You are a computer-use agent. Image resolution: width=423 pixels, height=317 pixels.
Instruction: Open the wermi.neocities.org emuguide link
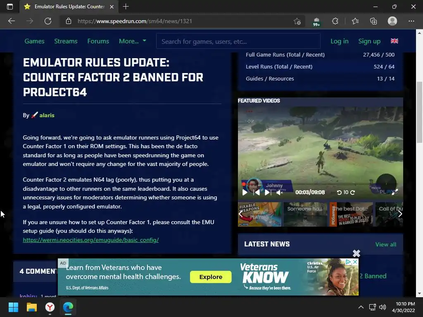[x=90, y=240]
